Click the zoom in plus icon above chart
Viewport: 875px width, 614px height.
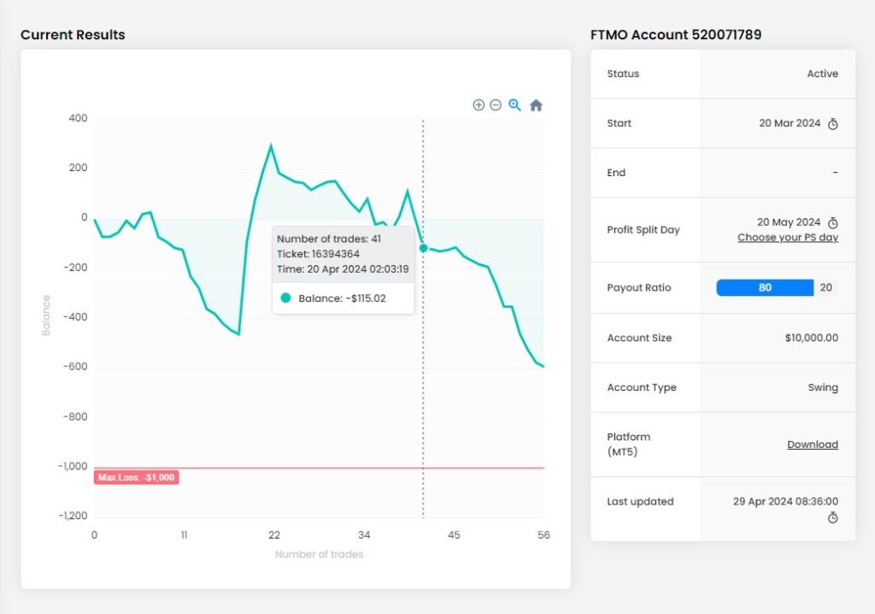click(x=479, y=105)
